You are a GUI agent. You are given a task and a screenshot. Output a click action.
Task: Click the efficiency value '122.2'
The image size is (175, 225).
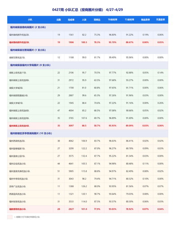(84, 148)
